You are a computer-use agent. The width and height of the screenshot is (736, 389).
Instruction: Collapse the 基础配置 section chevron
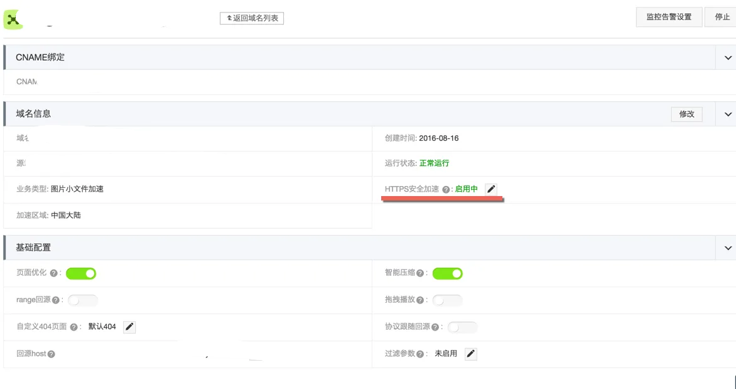coord(728,248)
